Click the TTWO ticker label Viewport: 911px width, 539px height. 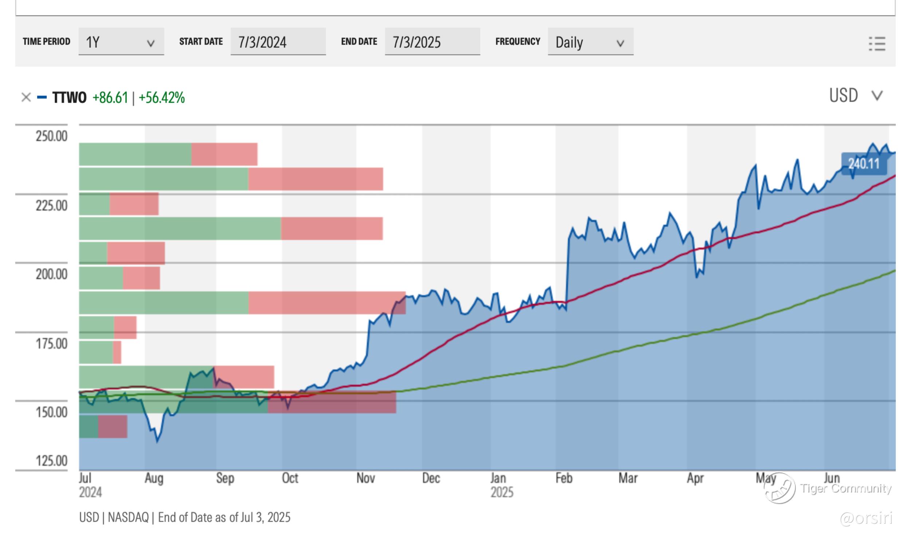(x=69, y=98)
